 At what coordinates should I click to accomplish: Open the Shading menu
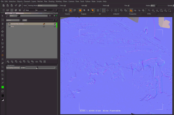pos(51,1)
